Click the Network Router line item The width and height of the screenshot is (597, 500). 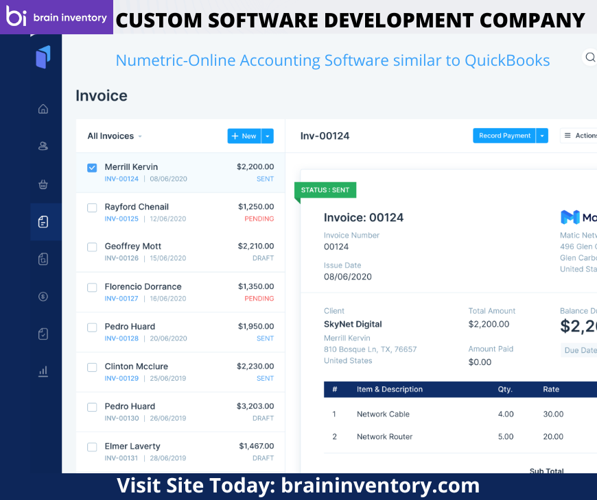384,436
